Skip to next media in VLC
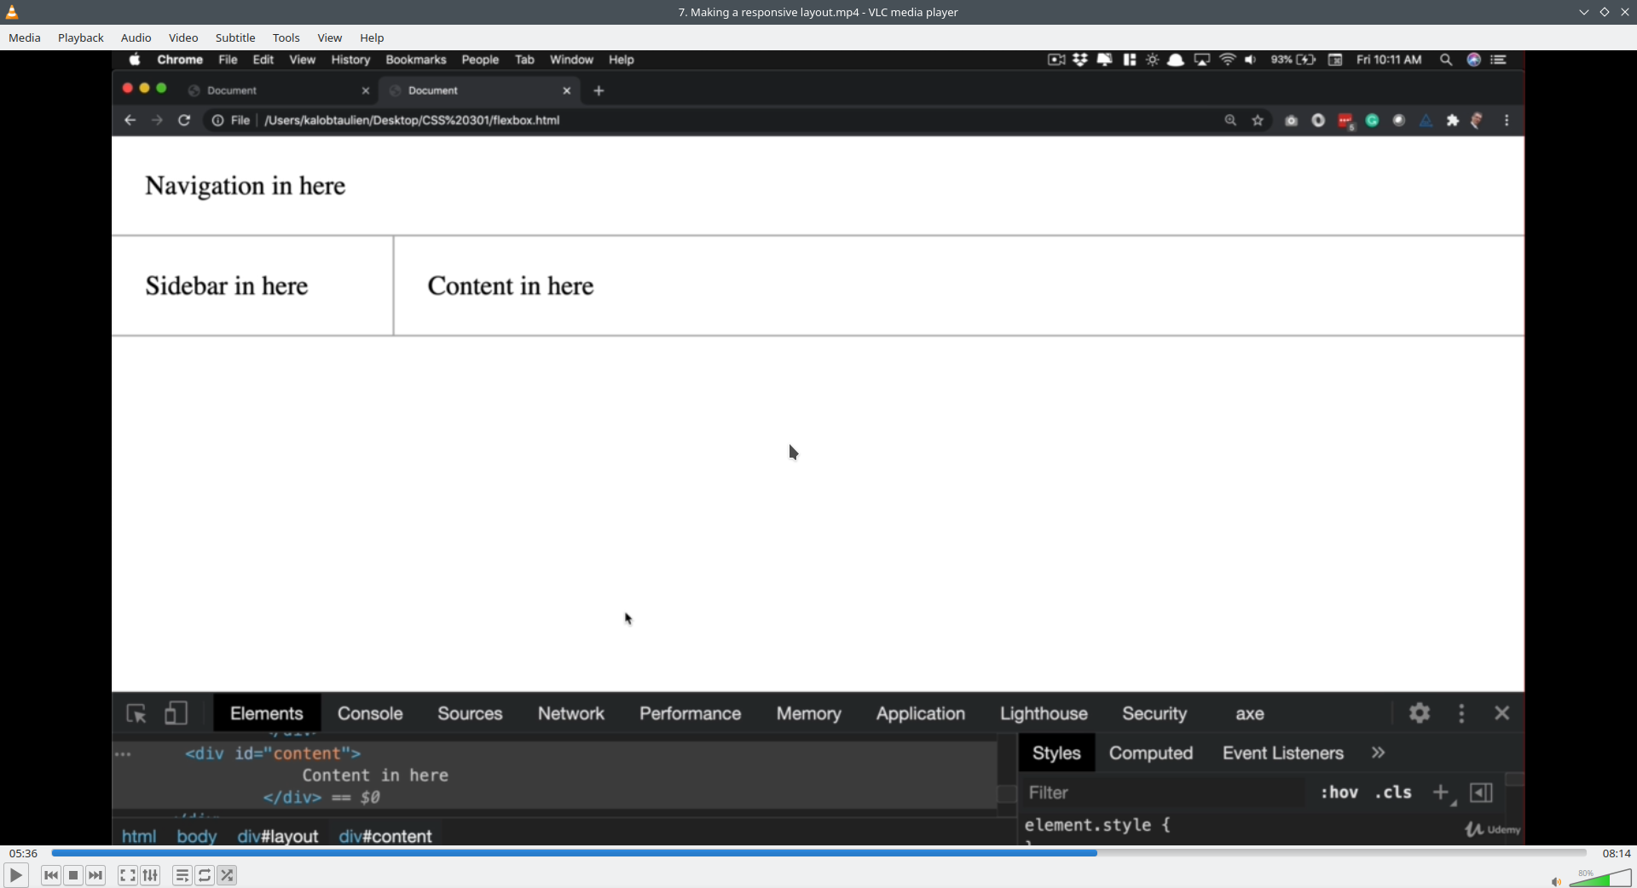The height and width of the screenshot is (888, 1637). 95,875
